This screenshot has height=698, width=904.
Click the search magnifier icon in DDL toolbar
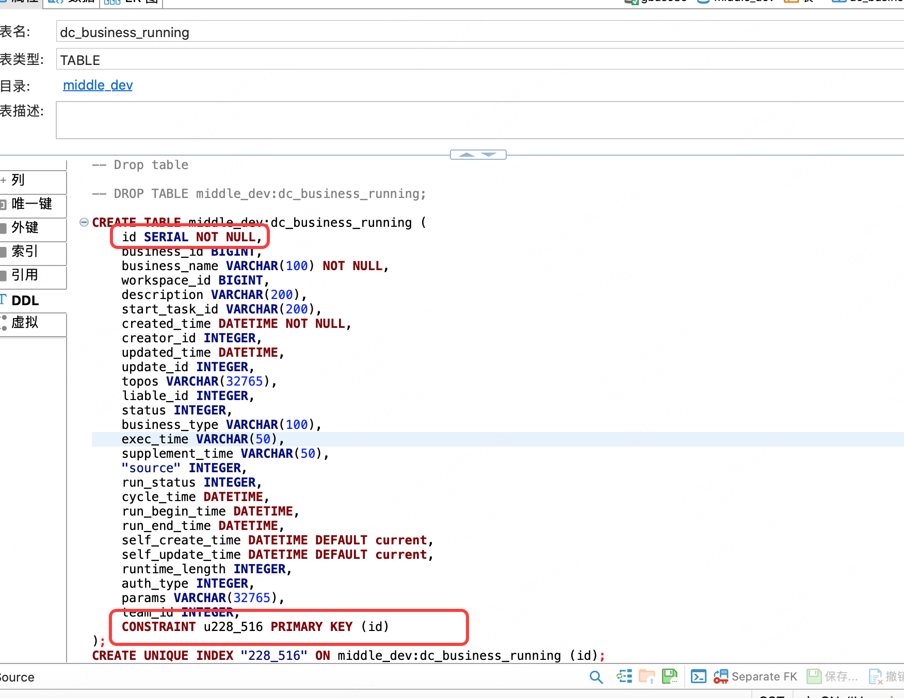596,677
